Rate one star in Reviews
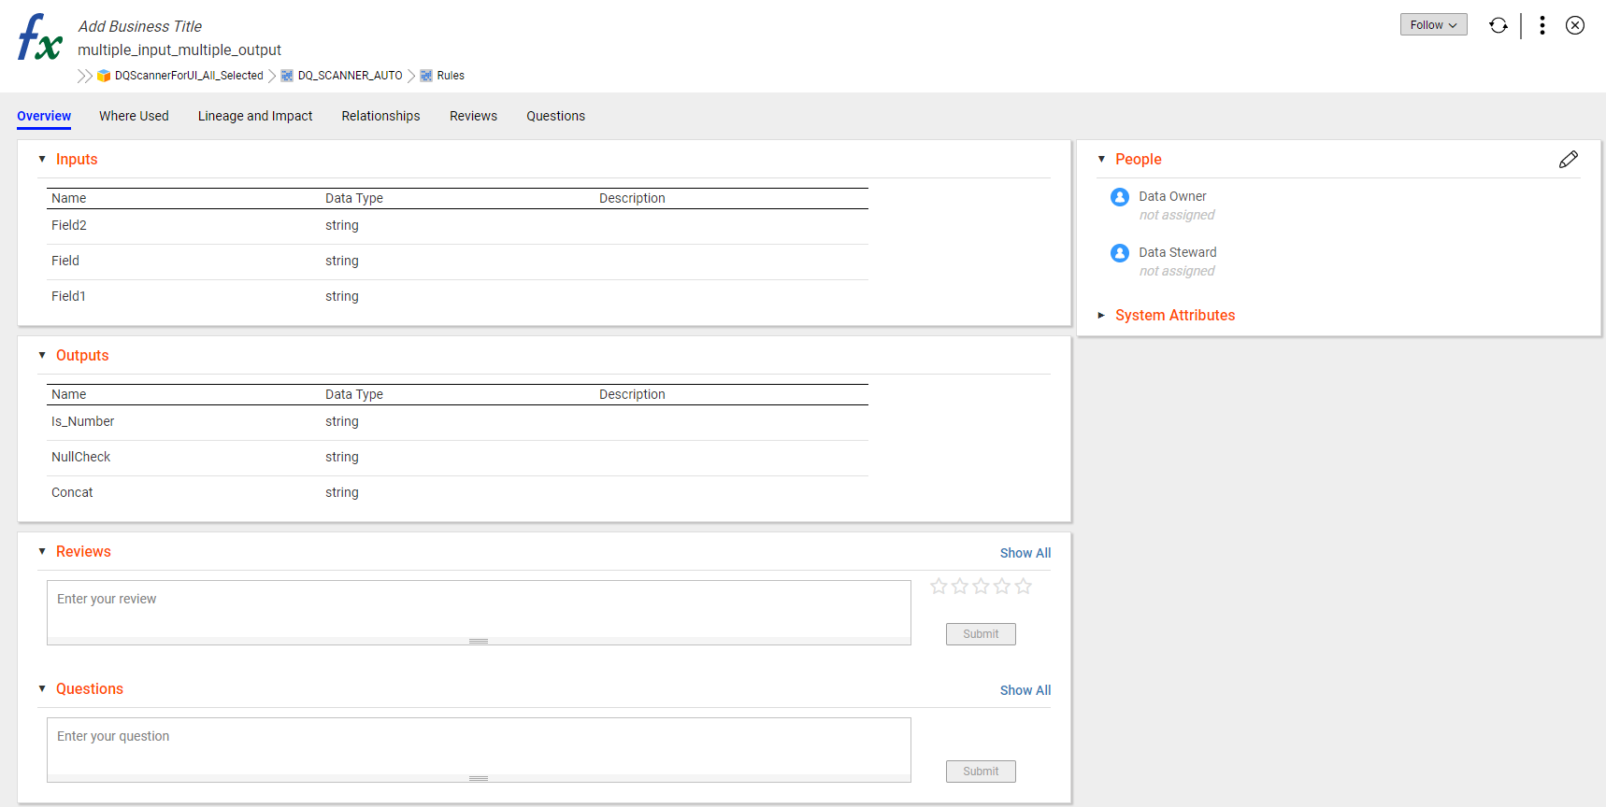1606x807 pixels. (x=939, y=586)
